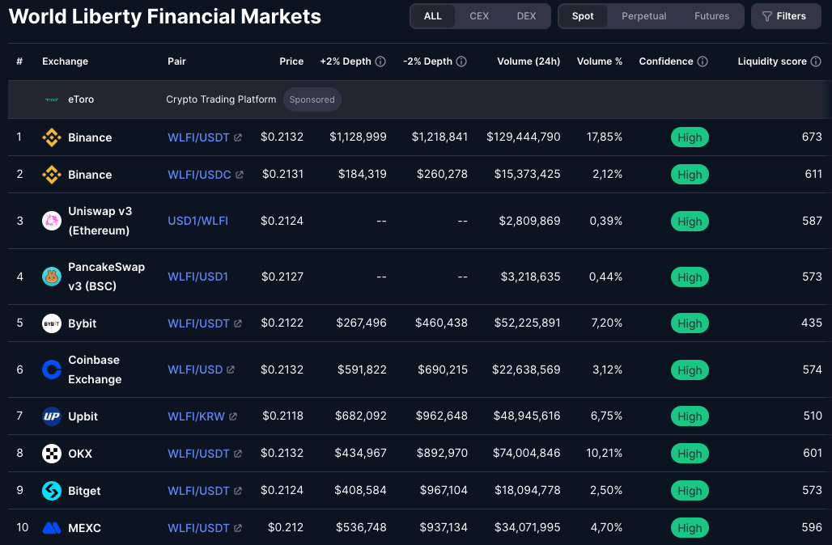Click the MEXC exchange logo
Image resolution: width=832 pixels, height=545 pixels.
point(52,528)
